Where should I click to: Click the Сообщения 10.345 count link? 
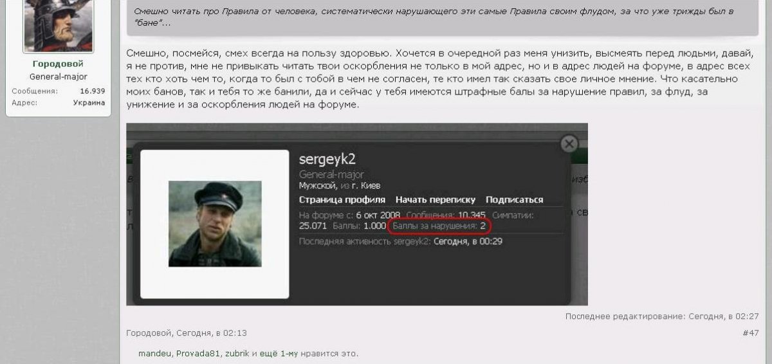472,215
